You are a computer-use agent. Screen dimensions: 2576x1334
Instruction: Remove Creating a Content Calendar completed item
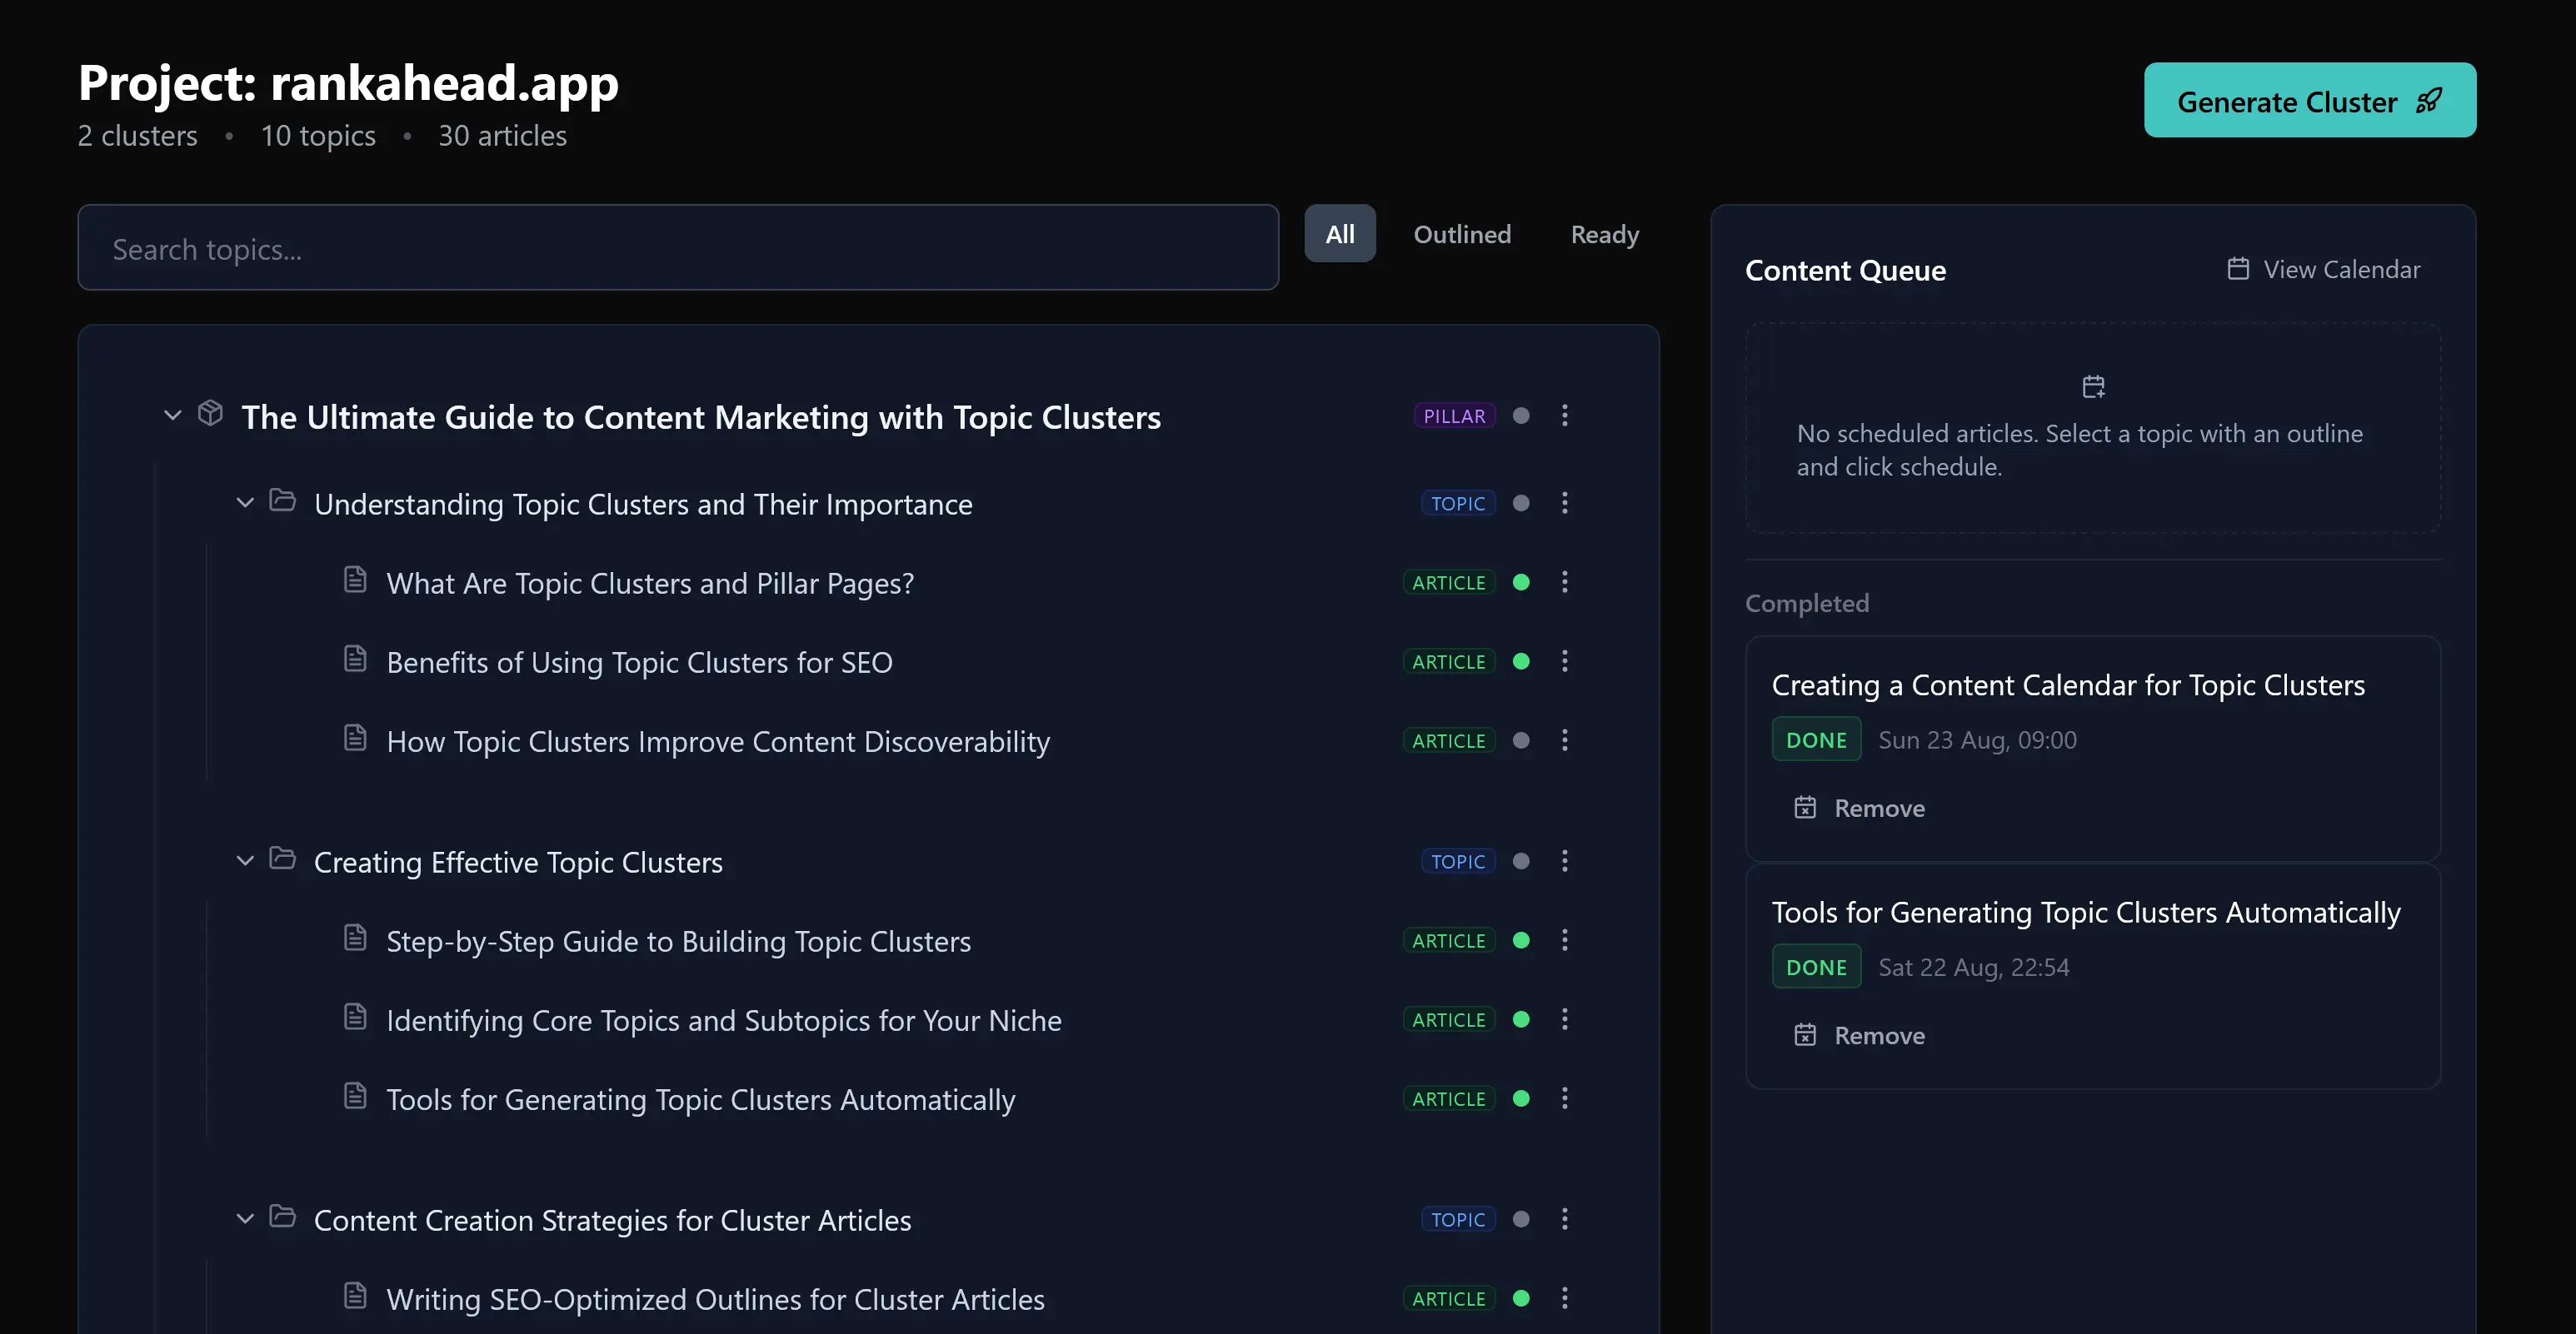point(1859,808)
